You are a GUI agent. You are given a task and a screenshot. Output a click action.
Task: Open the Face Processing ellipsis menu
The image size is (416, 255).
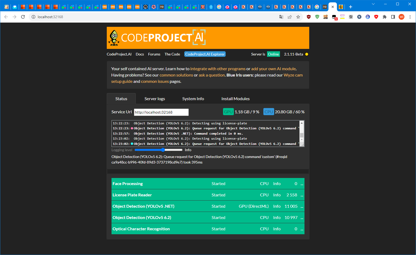302,184
